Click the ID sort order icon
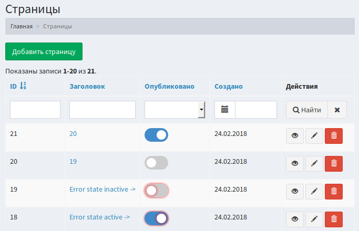The height and width of the screenshot is (231, 359). click(23, 86)
